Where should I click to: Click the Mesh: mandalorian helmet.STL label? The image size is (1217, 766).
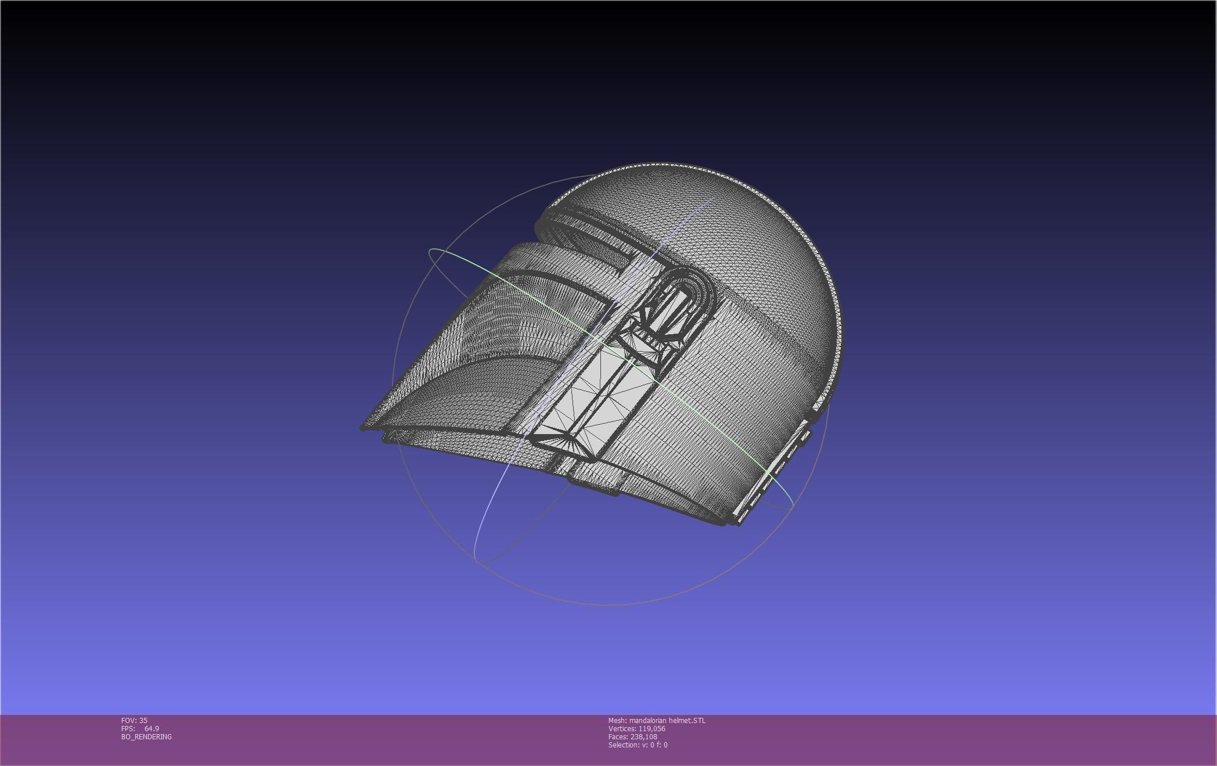click(x=657, y=720)
